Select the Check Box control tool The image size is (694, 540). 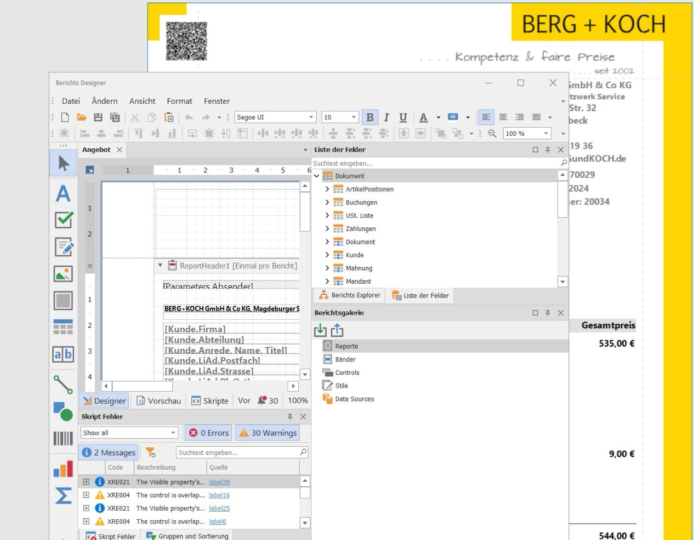click(x=63, y=220)
